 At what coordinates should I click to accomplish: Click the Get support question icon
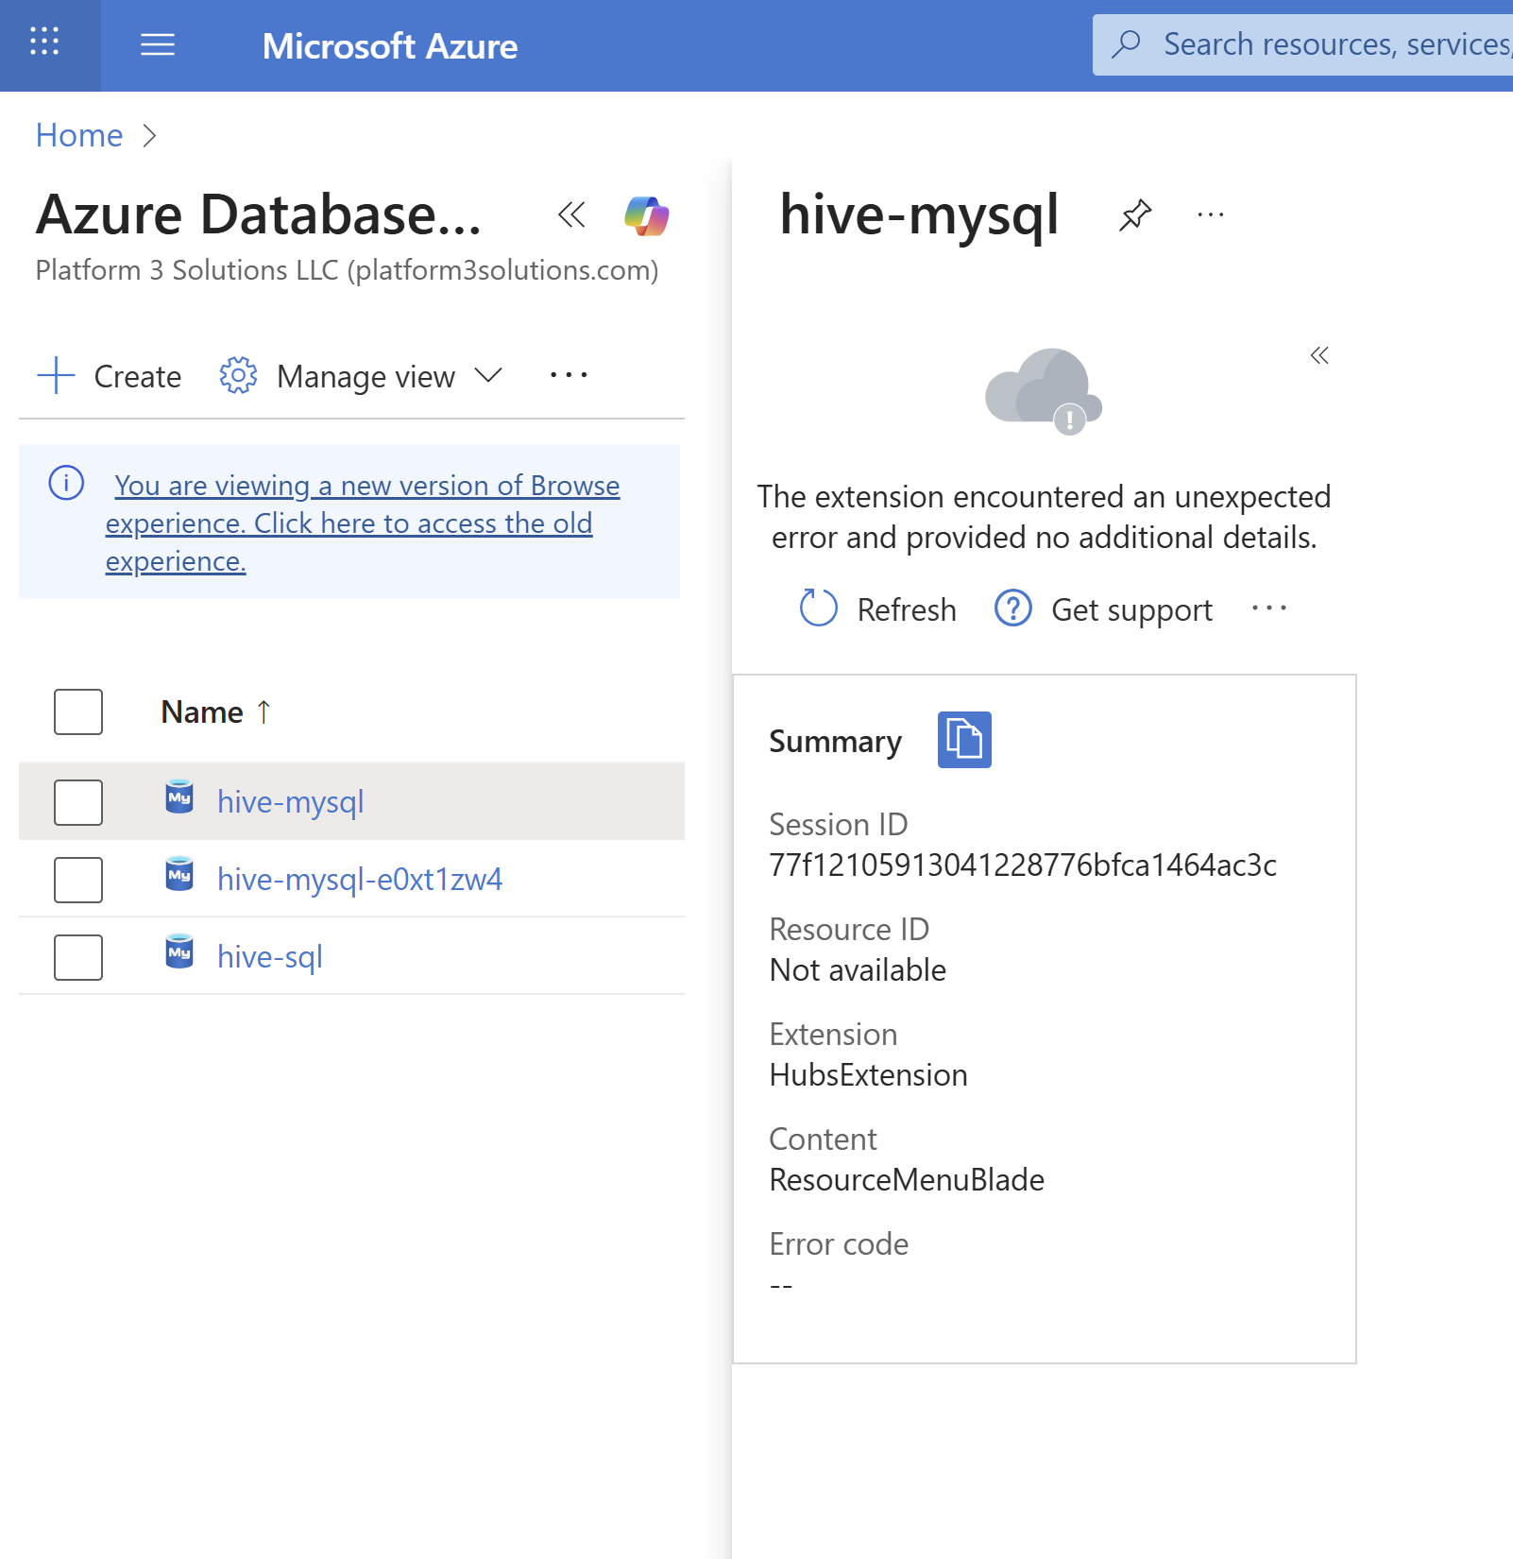point(1013,608)
